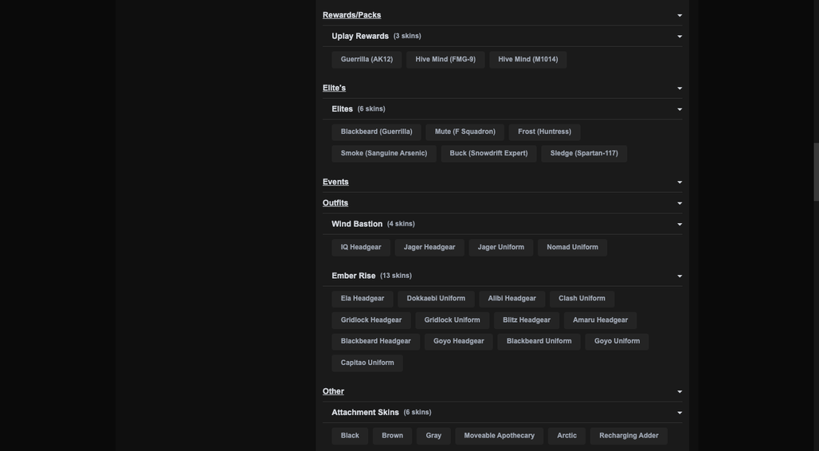Select the Capitao Uniform tag
This screenshot has height=451, width=819.
tap(367, 363)
